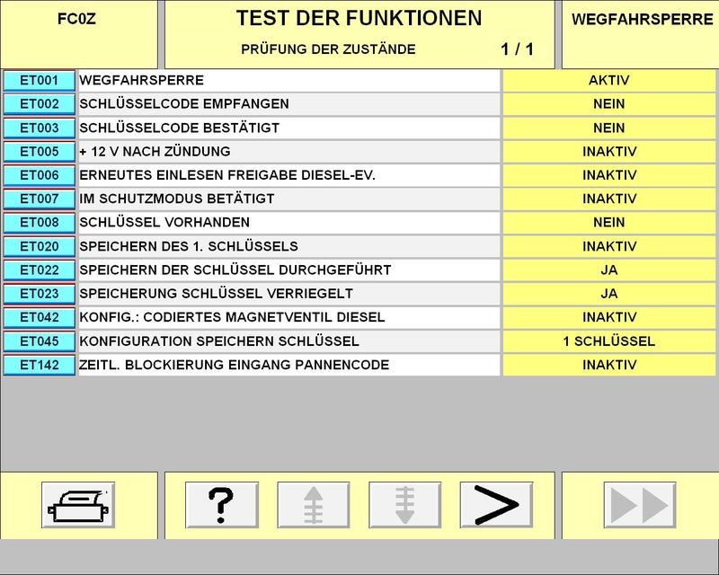719x575 pixels.
Task: Click the ET005 code button
Action: [40, 151]
